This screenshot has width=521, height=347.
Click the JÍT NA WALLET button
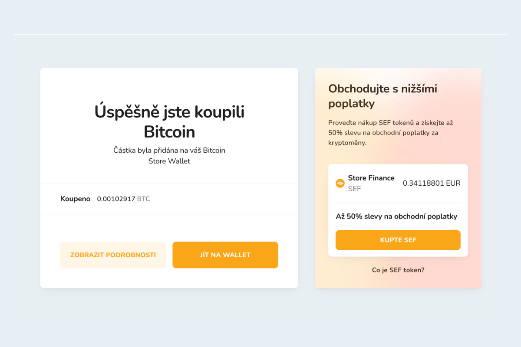pos(225,255)
